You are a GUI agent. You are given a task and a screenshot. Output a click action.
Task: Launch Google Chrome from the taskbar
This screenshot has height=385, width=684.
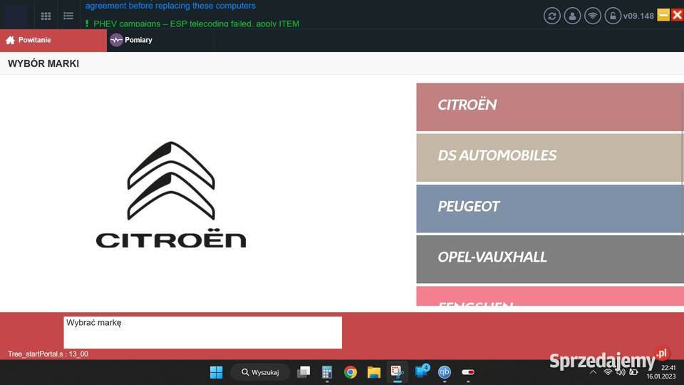(x=351, y=372)
